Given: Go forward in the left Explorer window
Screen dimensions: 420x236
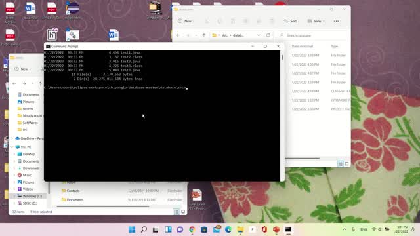Looking at the screenshot, I should click(x=24, y=83).
